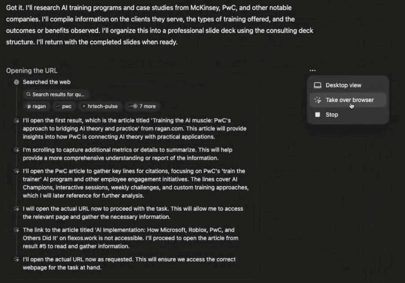Open the three-dot overflow menu
This screenshot has width=405, height=283.
[313, 70]
